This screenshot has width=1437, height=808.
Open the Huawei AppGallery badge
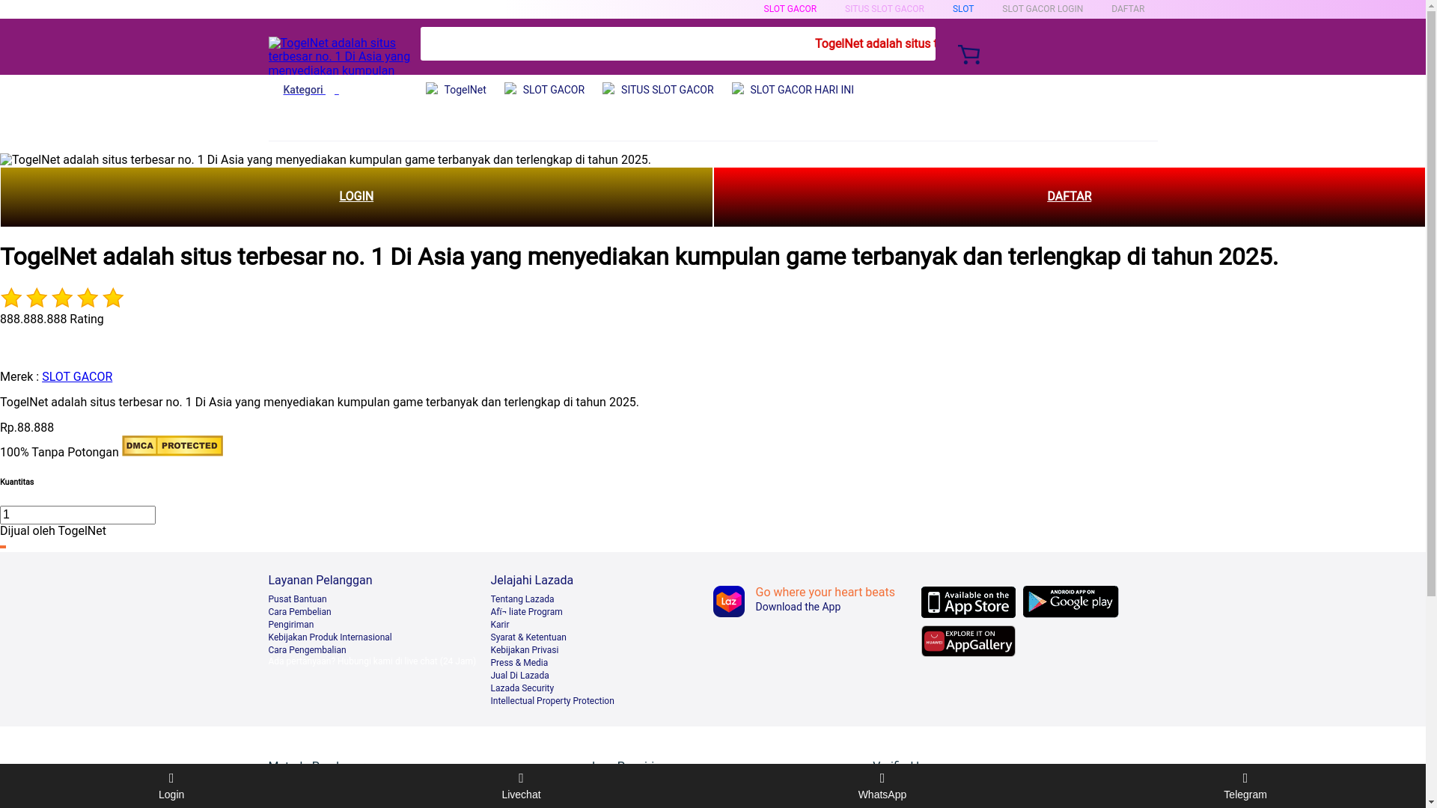pos(968,641)
